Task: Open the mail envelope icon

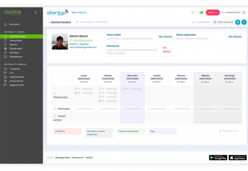Action: point(193,13)
